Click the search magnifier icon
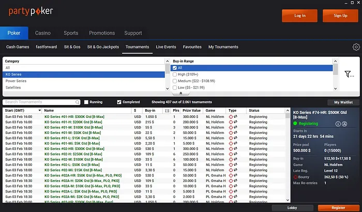This screenshot has height=212, width=362. point(78,102)
